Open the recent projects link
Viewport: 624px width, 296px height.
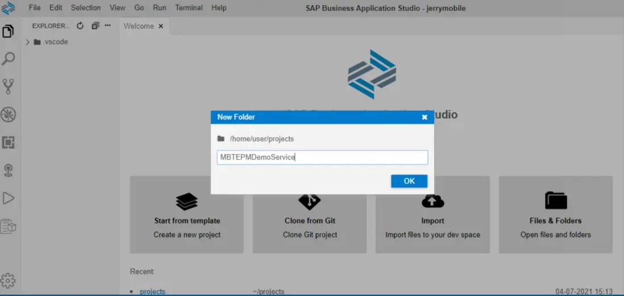pyautogui.click(x=152, y=291)
